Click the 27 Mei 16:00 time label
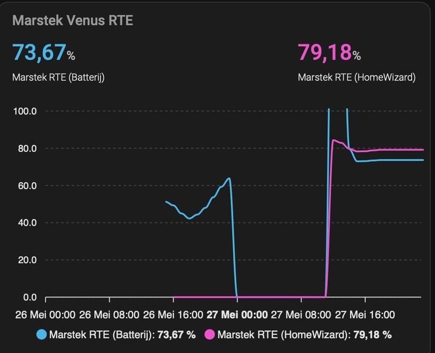 pos(365,314)
